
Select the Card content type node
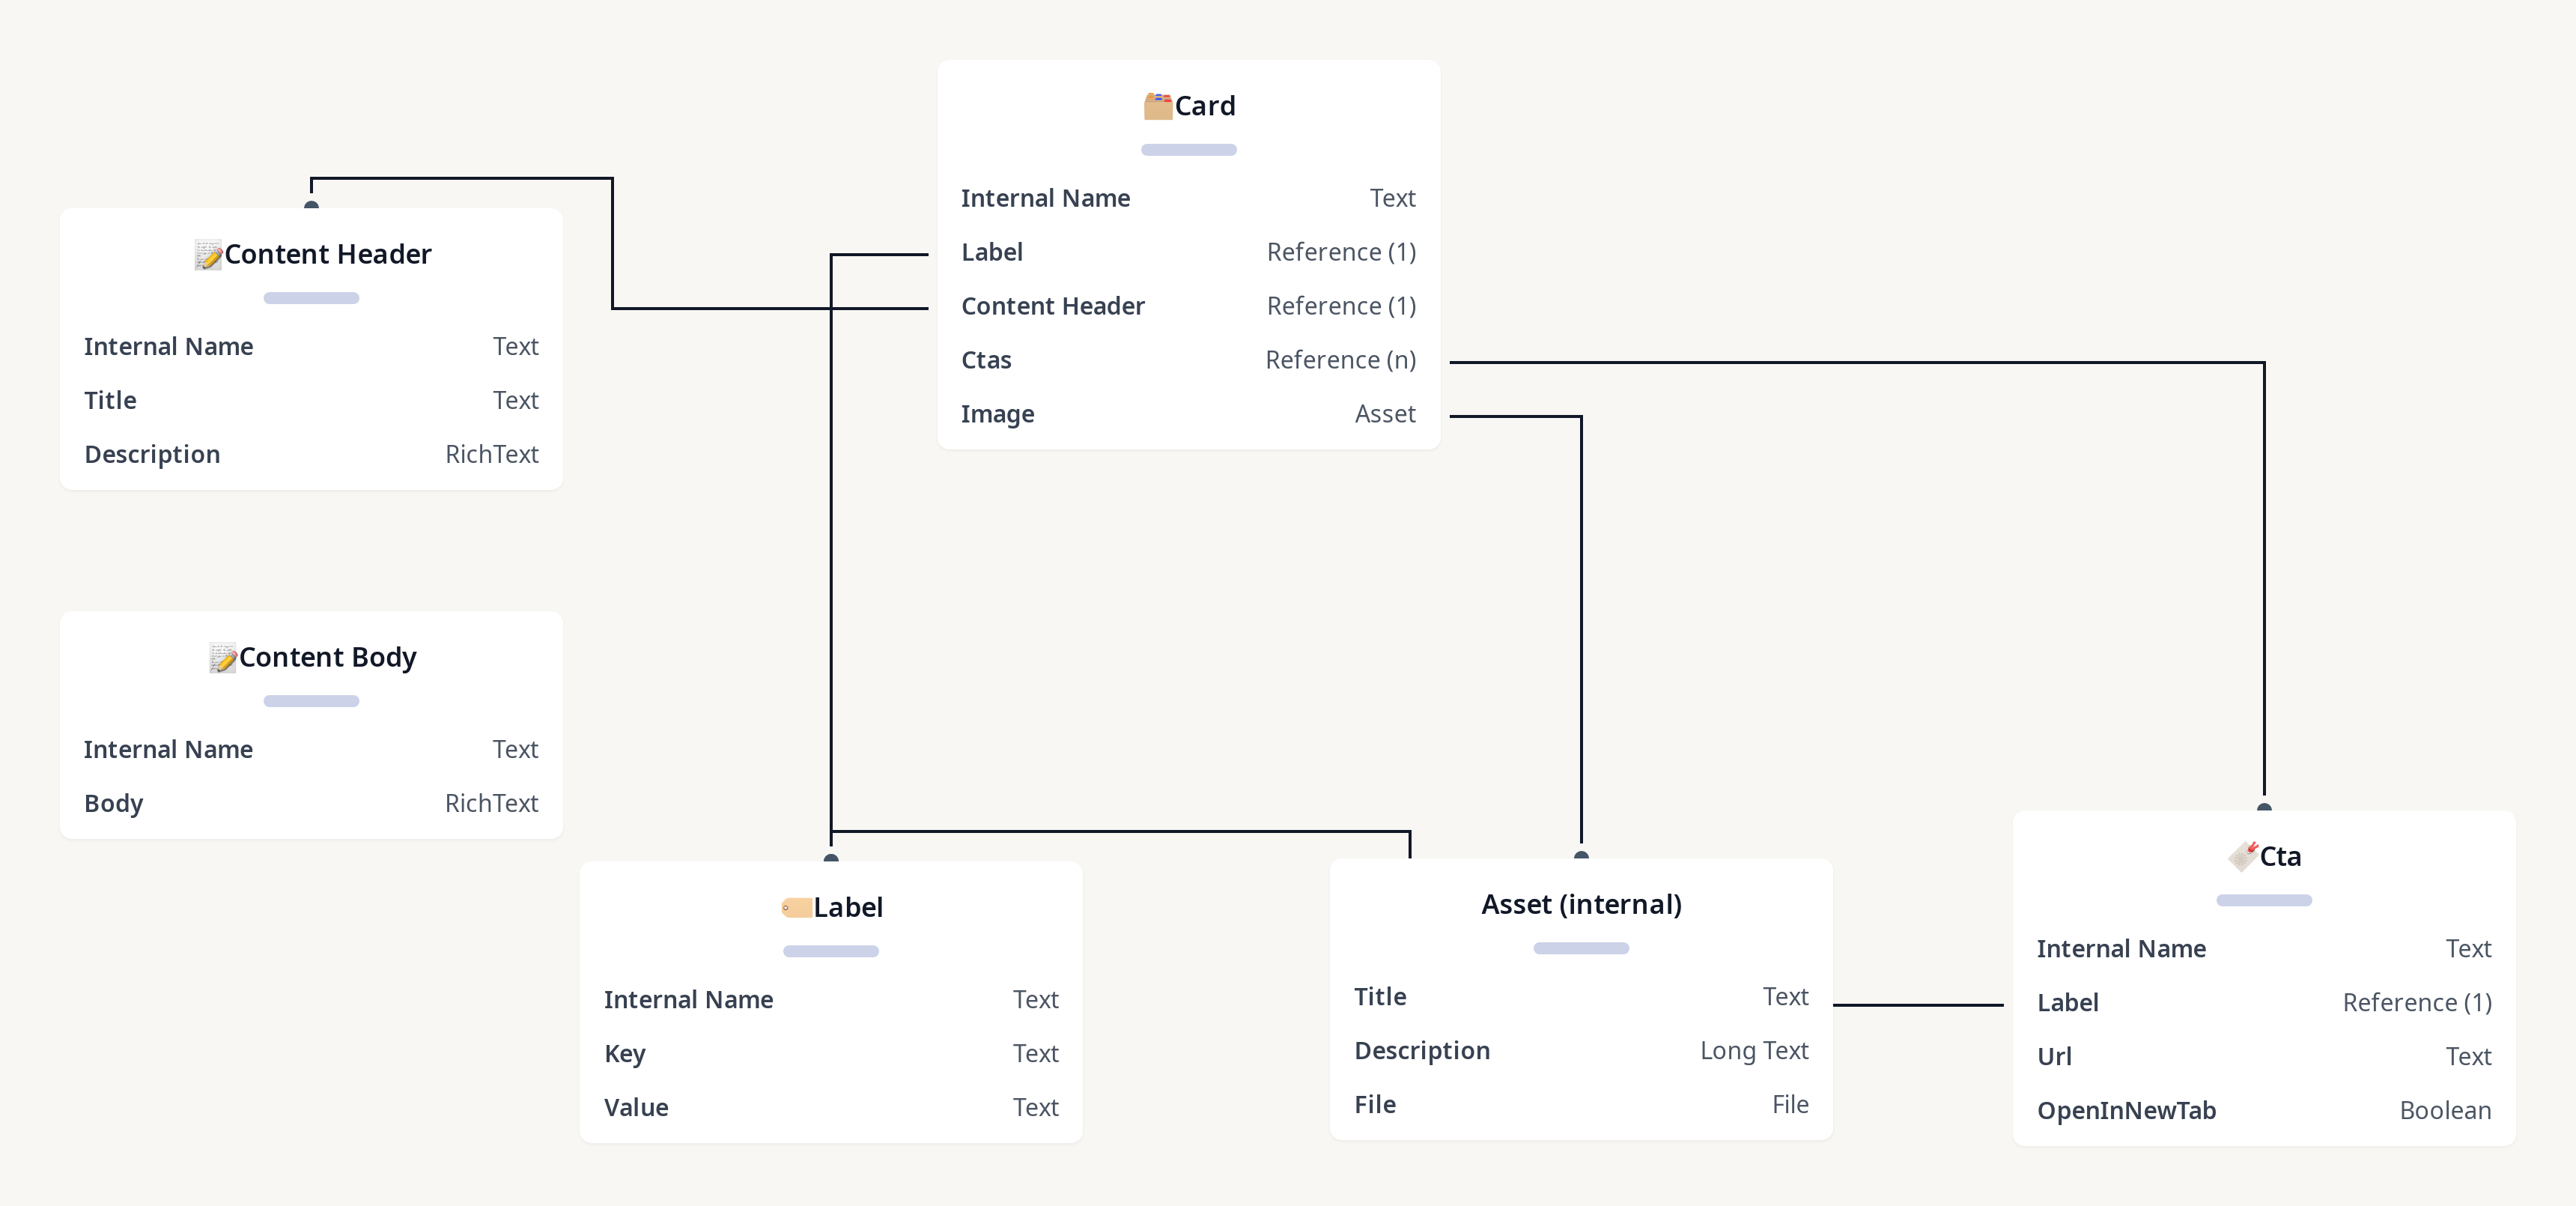pos(1186,105)
